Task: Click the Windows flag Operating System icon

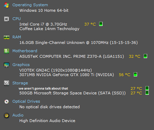Action: [7, 5]
